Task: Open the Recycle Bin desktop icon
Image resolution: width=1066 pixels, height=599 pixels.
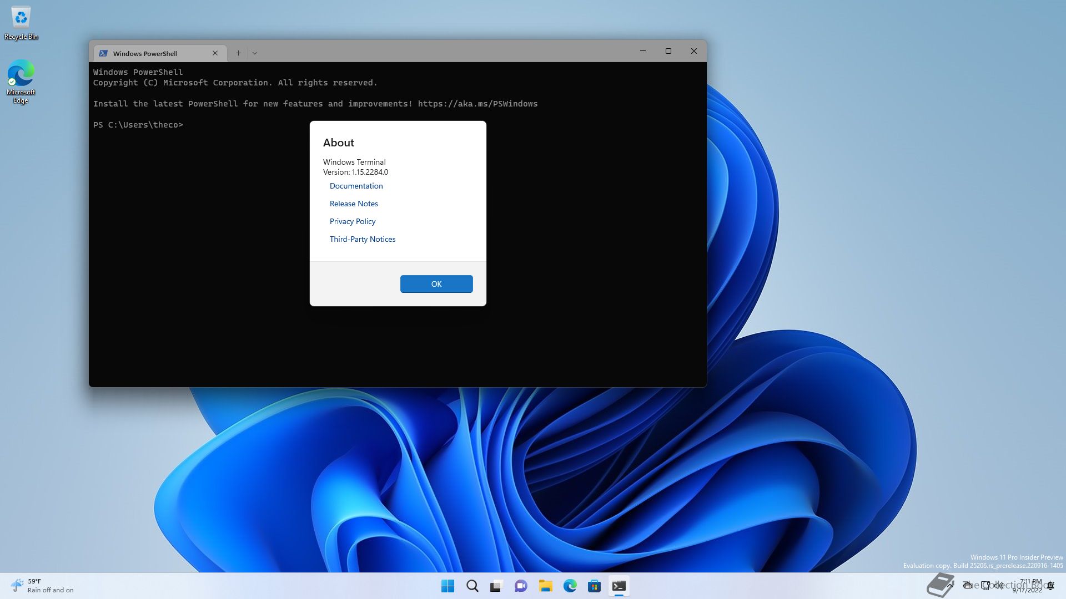Action: coord(21,23)
